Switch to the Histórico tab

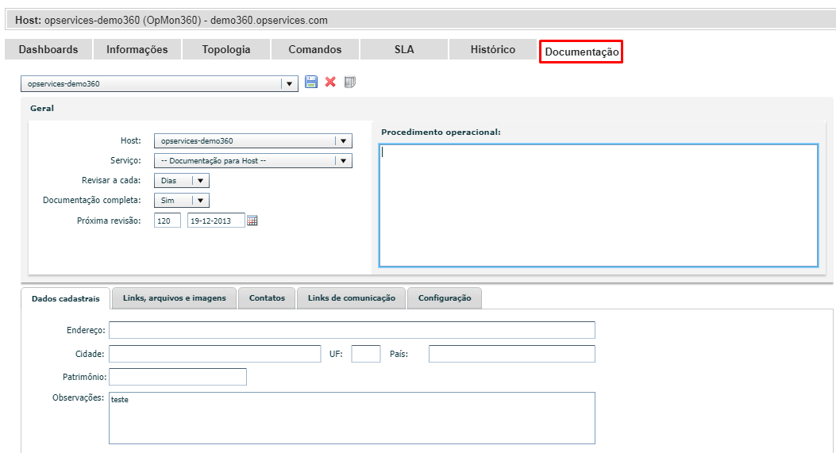[493, 49]
